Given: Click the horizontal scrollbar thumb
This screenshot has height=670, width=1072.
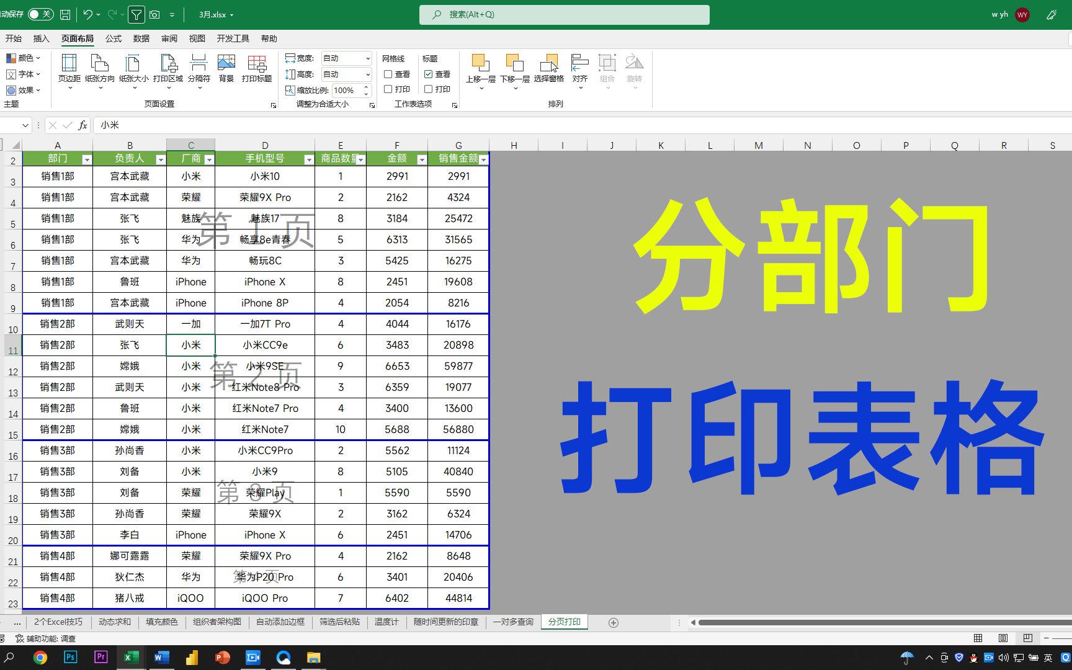Looking at the screenshot, I should tap(885, 622).
